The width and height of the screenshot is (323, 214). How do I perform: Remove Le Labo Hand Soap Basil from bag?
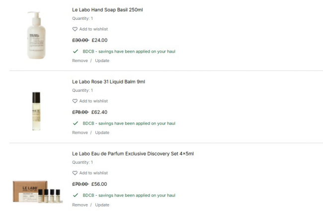tap(80, 61)
